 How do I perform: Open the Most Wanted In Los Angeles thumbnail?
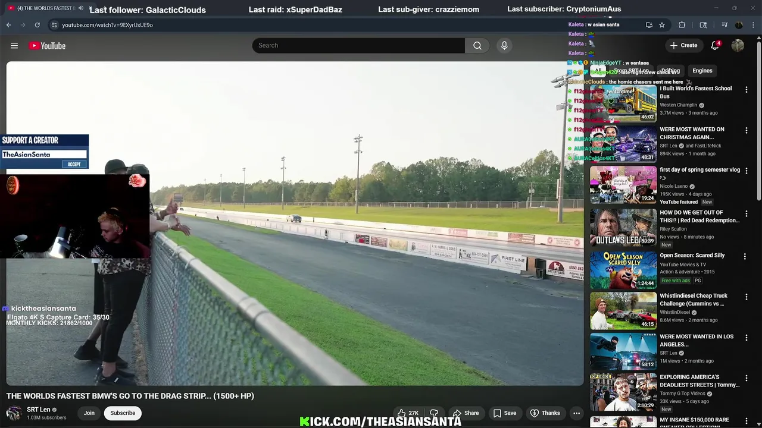[x=623, y=351]
